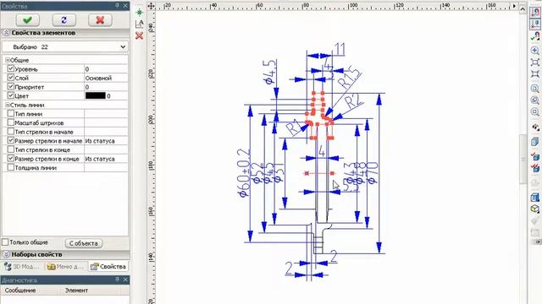Open the Выбрано 22 dropdown
Image resolution: width=542 pixels, height=304 pixels.
(x=65, y=47)
